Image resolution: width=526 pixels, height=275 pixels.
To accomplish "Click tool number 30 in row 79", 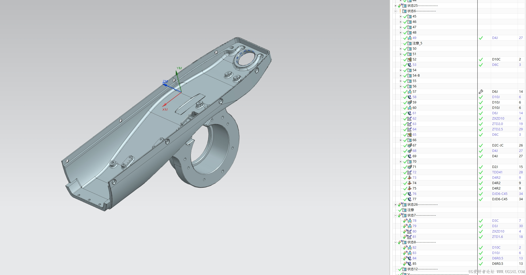I will click(x=521, y=226).
